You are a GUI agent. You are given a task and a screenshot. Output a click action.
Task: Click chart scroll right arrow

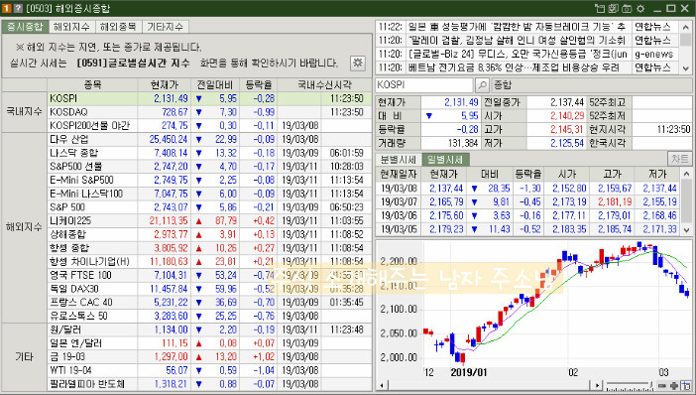point(598,385)
